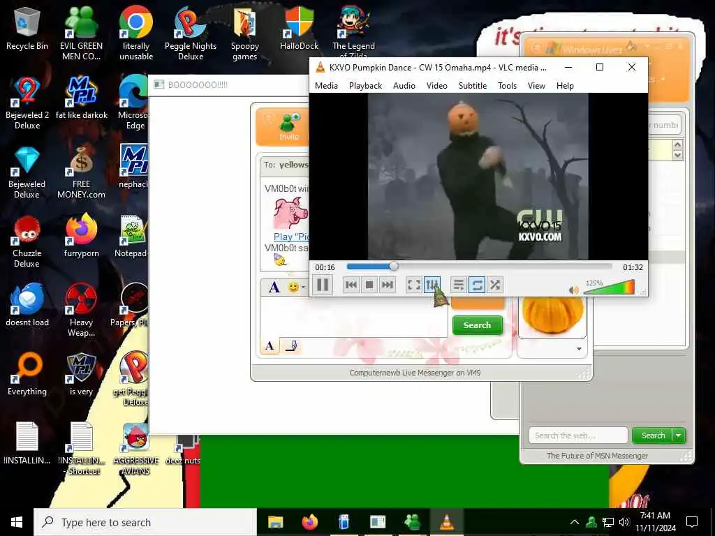Expand the Search button dropdown arrow
Image resolution: width=715 pixels, height=536 pixels.
tap(679, 435)
